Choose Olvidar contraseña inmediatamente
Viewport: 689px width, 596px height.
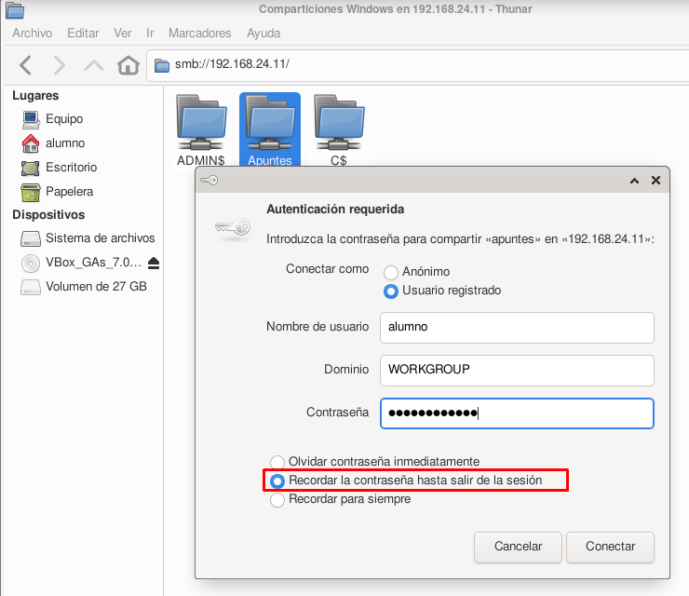click(277, 462)
